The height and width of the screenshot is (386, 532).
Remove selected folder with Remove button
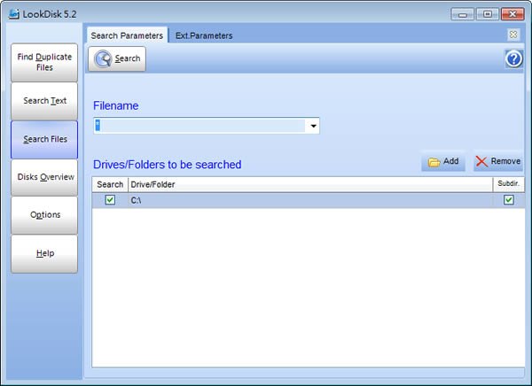tap(497, 161)
